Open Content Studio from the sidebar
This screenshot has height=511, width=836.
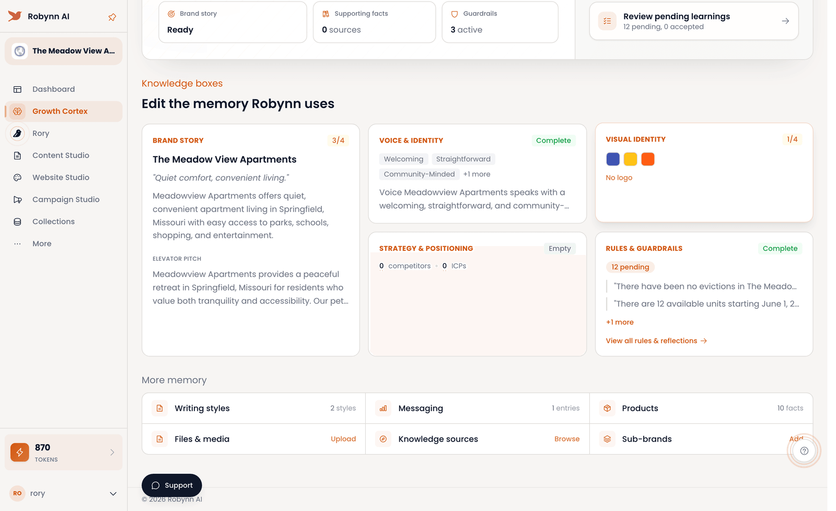pos(64,156)
